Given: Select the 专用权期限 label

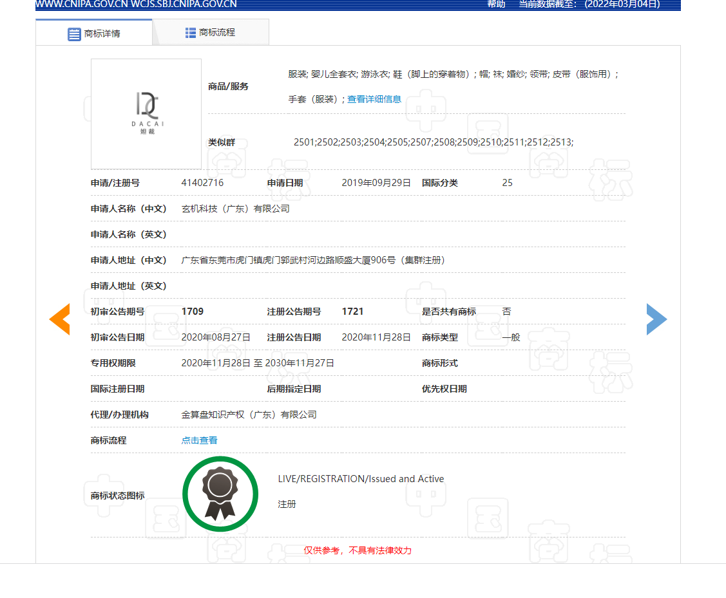Looking at the screenshot, I should [113, 363].
